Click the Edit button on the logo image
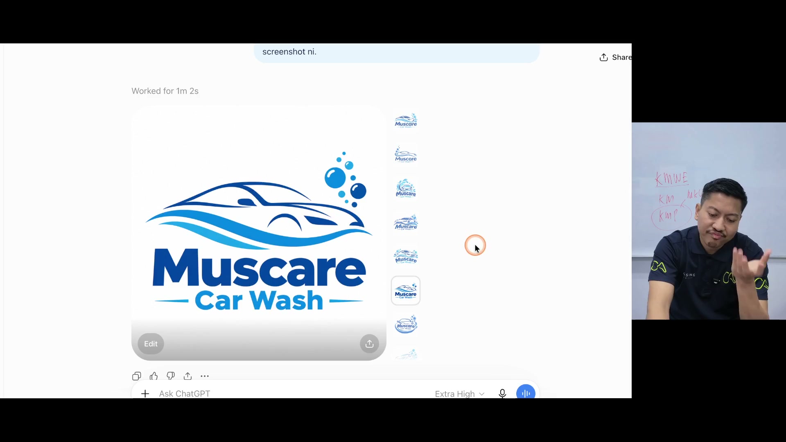Image resolution: width=786 pixels, height=442 pixels. coord(151,344)
